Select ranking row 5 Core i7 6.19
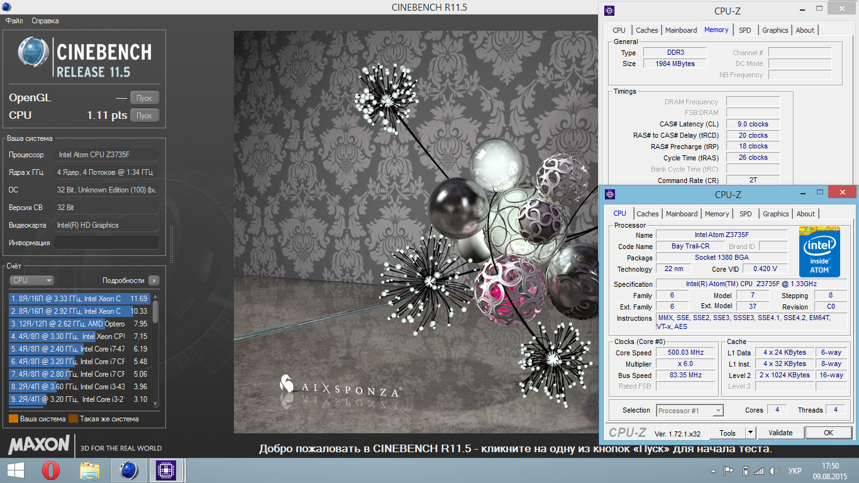 (x=79, y=349)
